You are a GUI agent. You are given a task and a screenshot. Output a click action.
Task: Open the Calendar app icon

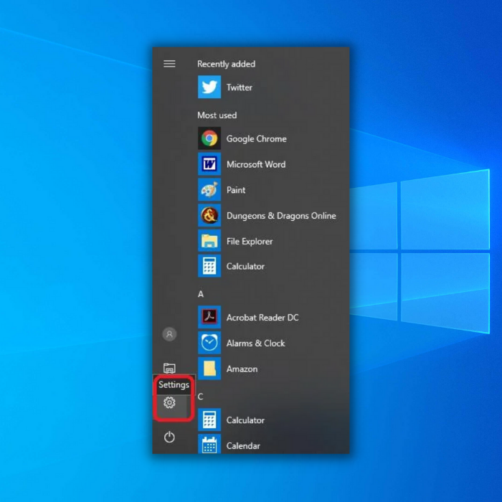209,444
